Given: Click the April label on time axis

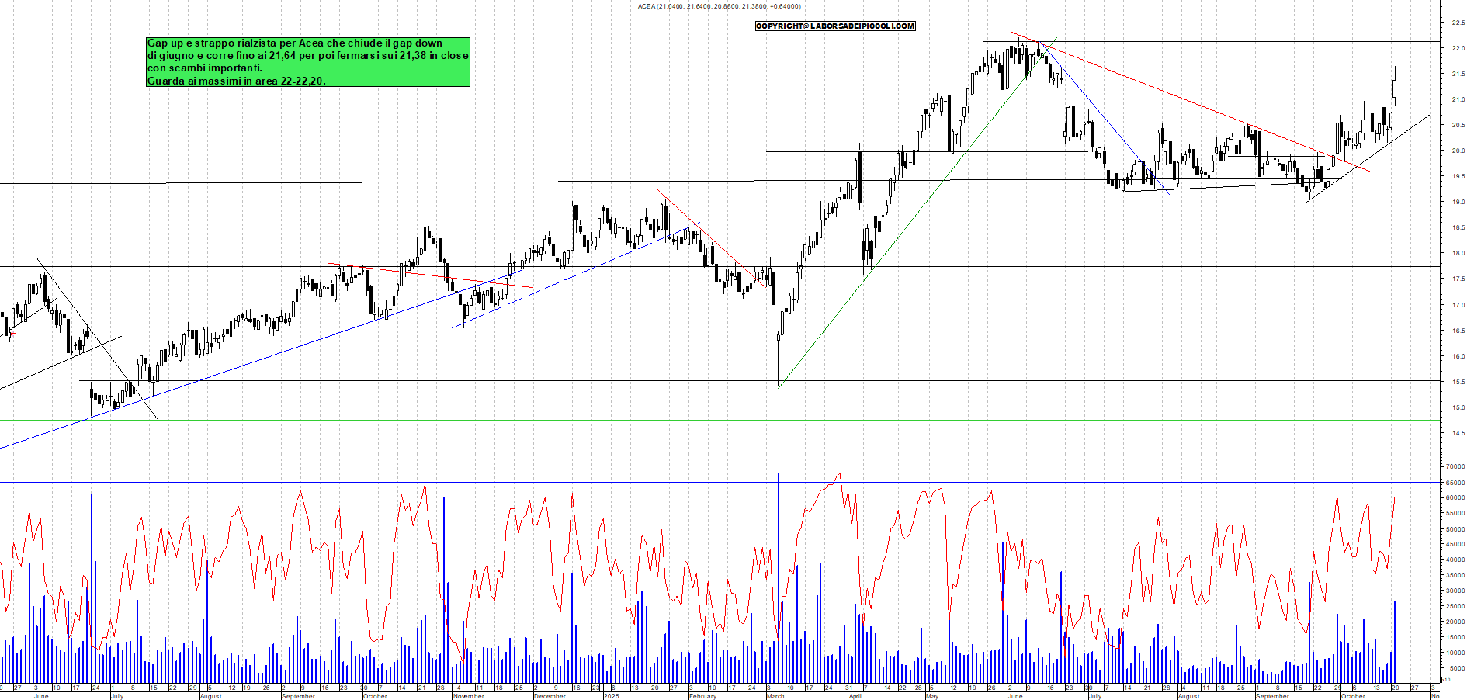Looking at the screenshot, I should (855, 696).
